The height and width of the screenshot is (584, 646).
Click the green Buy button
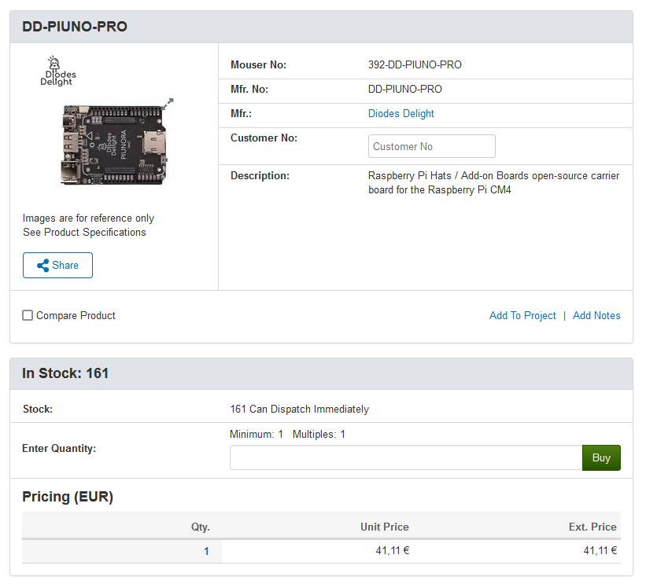pos(601,457)
